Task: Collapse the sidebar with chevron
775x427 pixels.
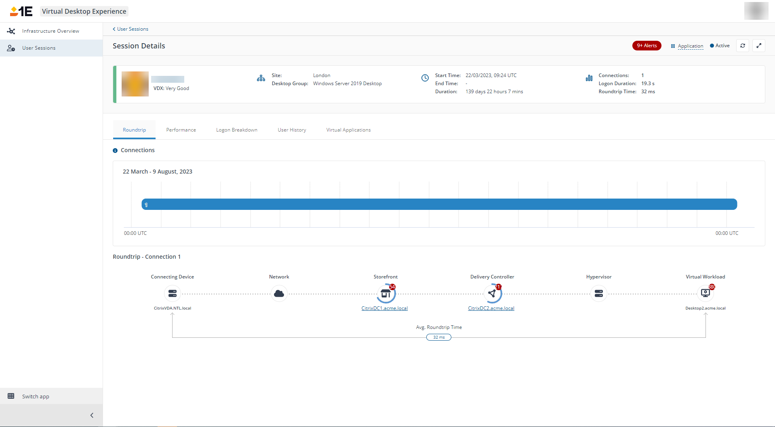Action: [92, 415]
